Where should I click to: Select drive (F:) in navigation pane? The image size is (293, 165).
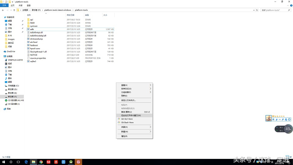[x=12, y=97]
